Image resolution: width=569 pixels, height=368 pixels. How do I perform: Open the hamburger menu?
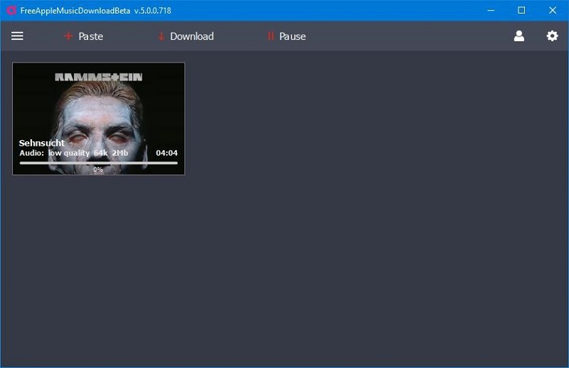[x=17, y=36]
